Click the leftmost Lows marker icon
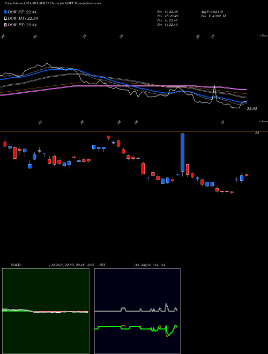The width and height of the screenshot is (268, 354). click(x=40, y=122)
